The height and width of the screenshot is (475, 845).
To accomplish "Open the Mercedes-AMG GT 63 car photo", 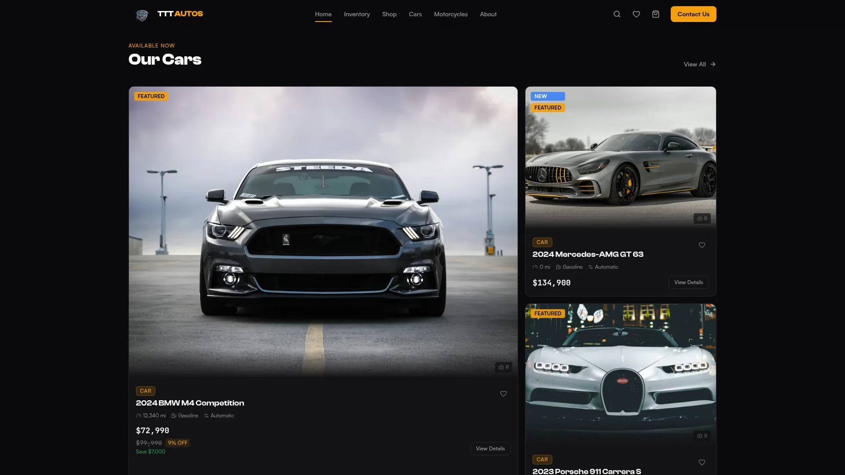I will tap(621, 158).
